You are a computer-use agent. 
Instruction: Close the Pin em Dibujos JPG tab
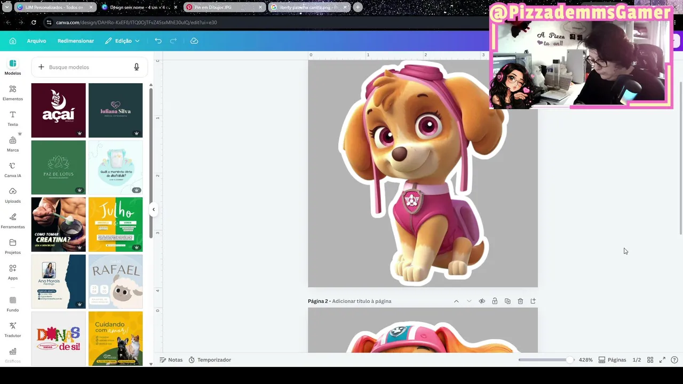(x=260, y=7)
